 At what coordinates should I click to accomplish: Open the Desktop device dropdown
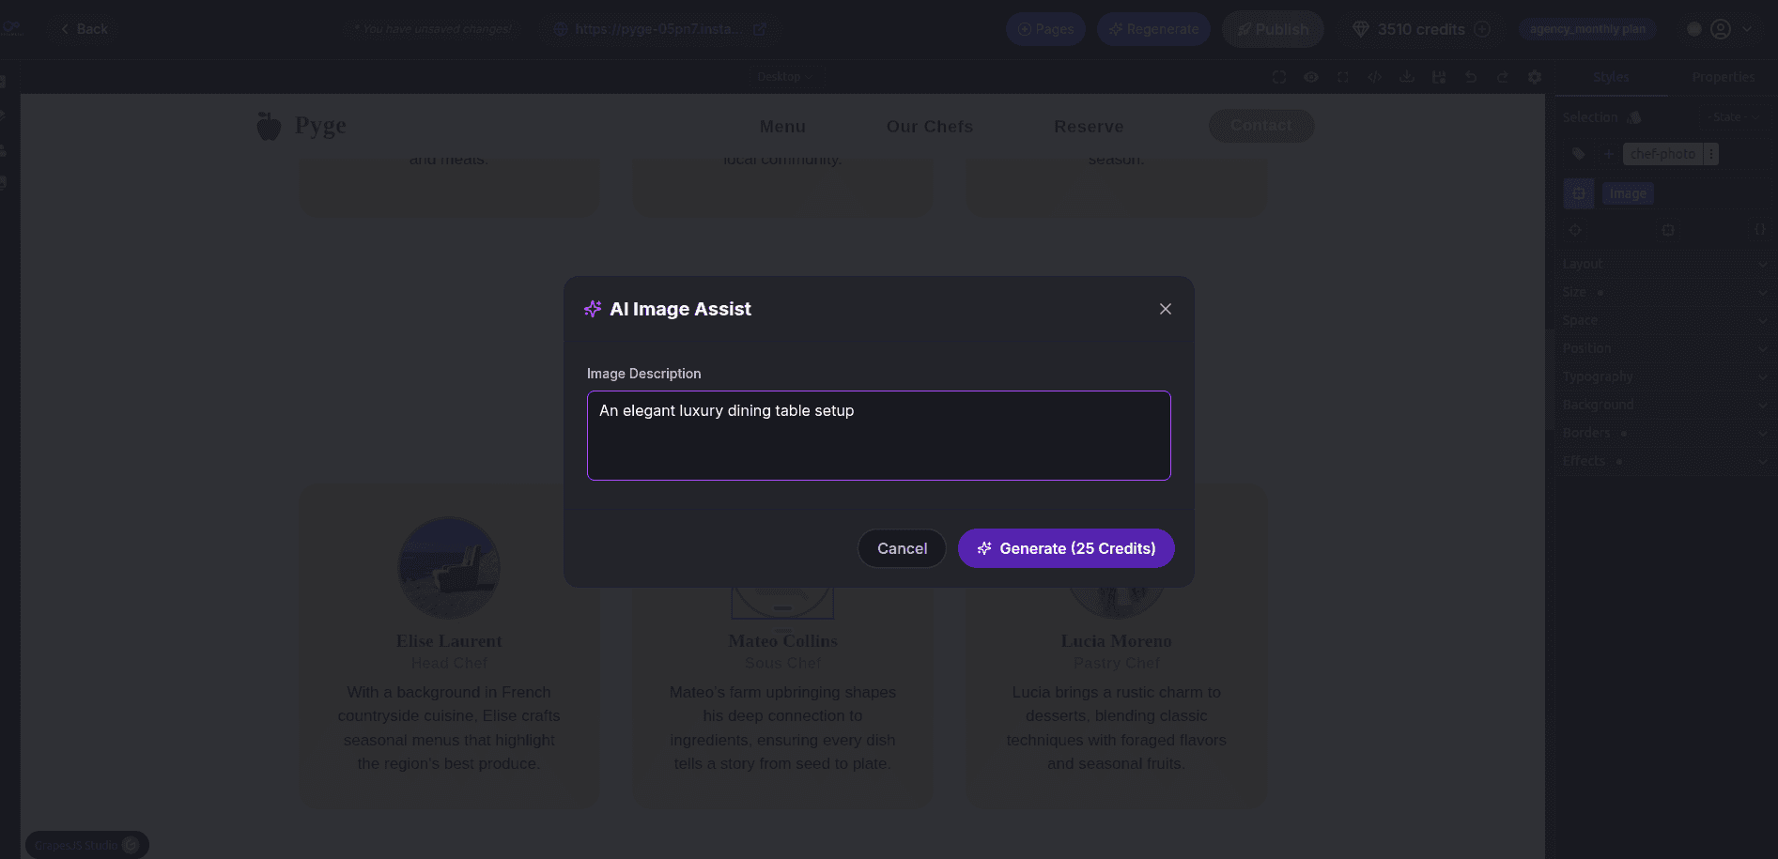tap(784, 77)
